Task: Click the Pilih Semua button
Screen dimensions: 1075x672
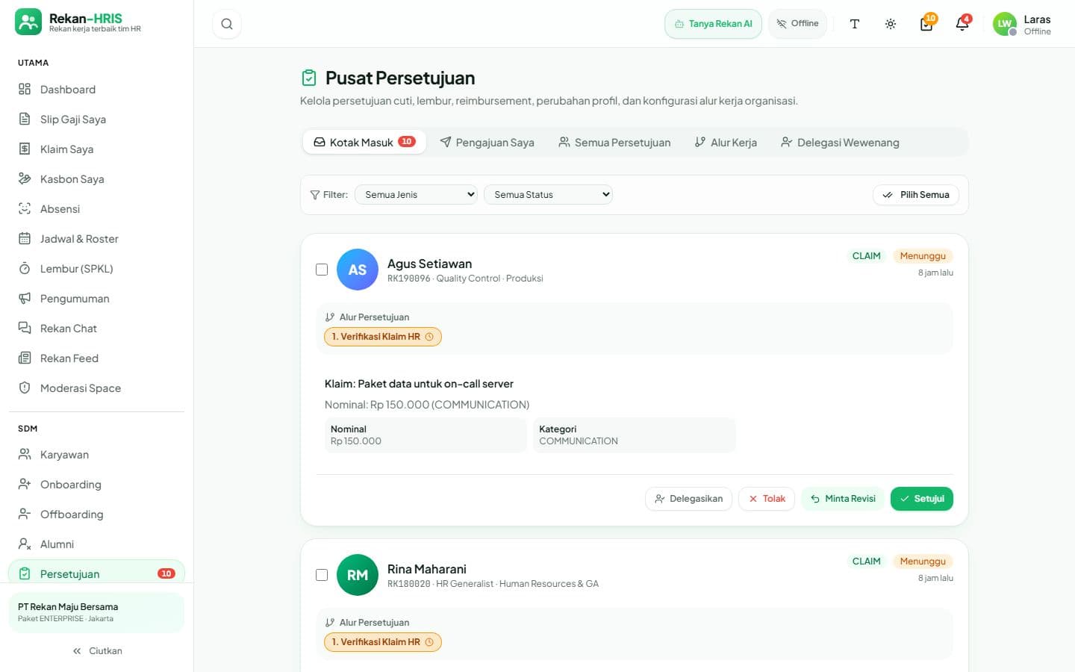Action: 916,195
